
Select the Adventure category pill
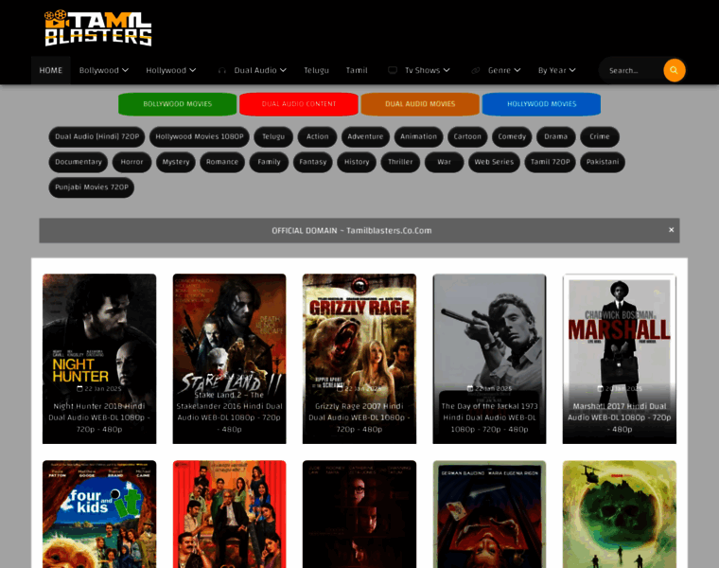[365, 136]
